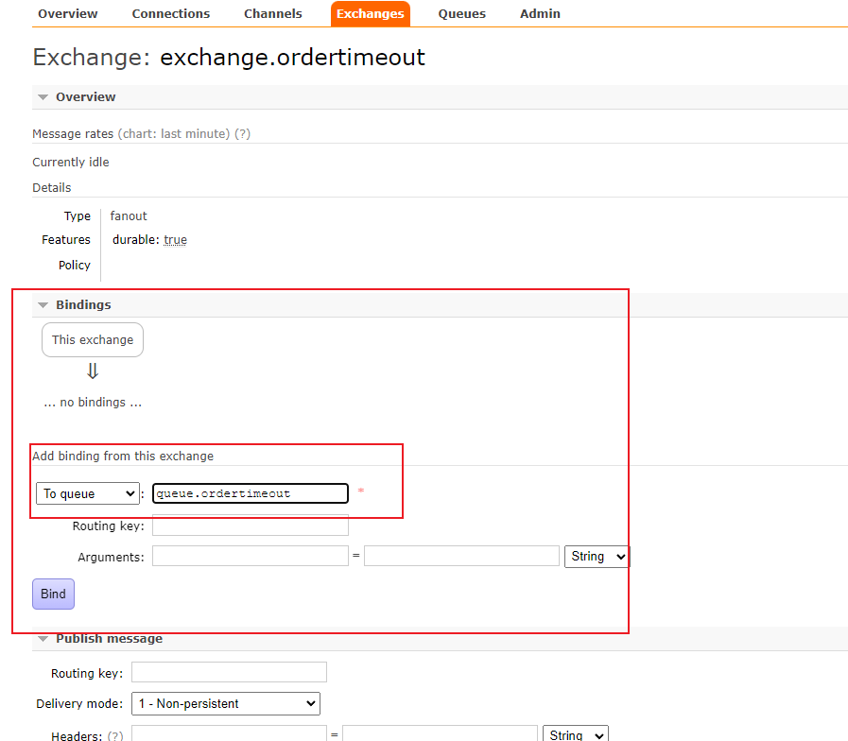Focus the binding Routing key field
The image size is (848, 741).
tap(251, 526)
